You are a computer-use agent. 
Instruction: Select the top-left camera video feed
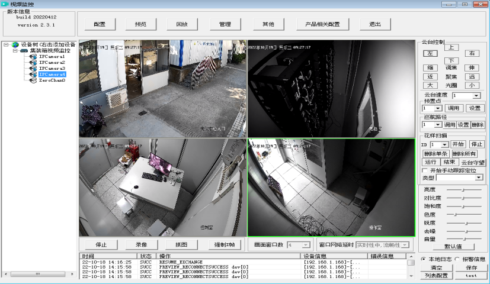[163, 89]
